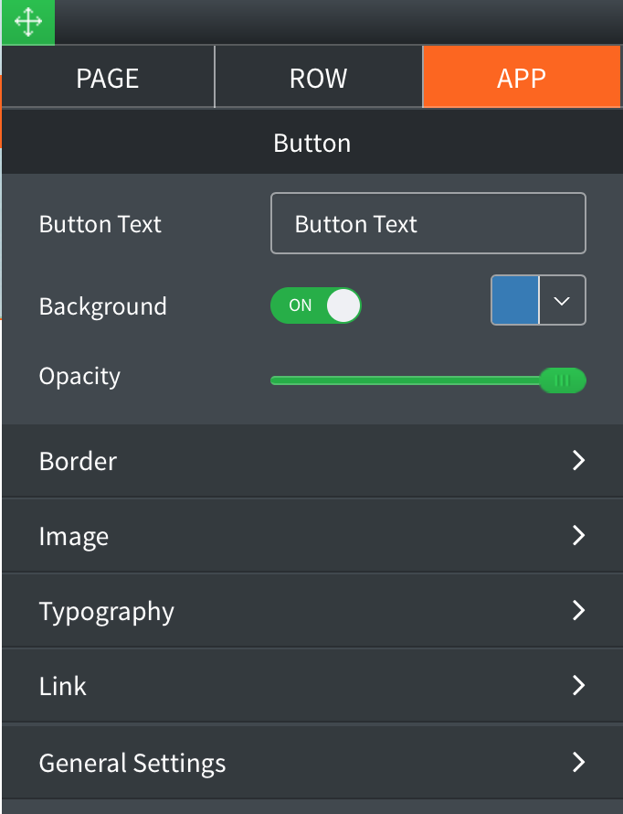Screen dimensions: 623x814
Task: Click the blue background color swatch
Action: pyautogui.click(x=515, y=300)
